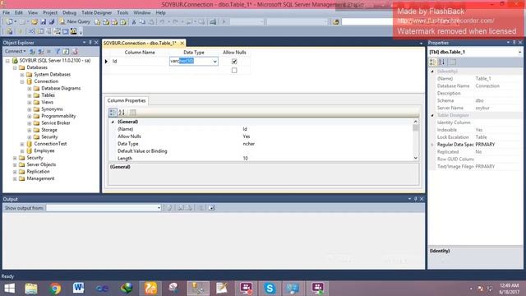This screenshot has width=526, height=296.
Task: Click the Cut scissors icon in toolbar
Action: pyautogui.click(x=134, y=22)
